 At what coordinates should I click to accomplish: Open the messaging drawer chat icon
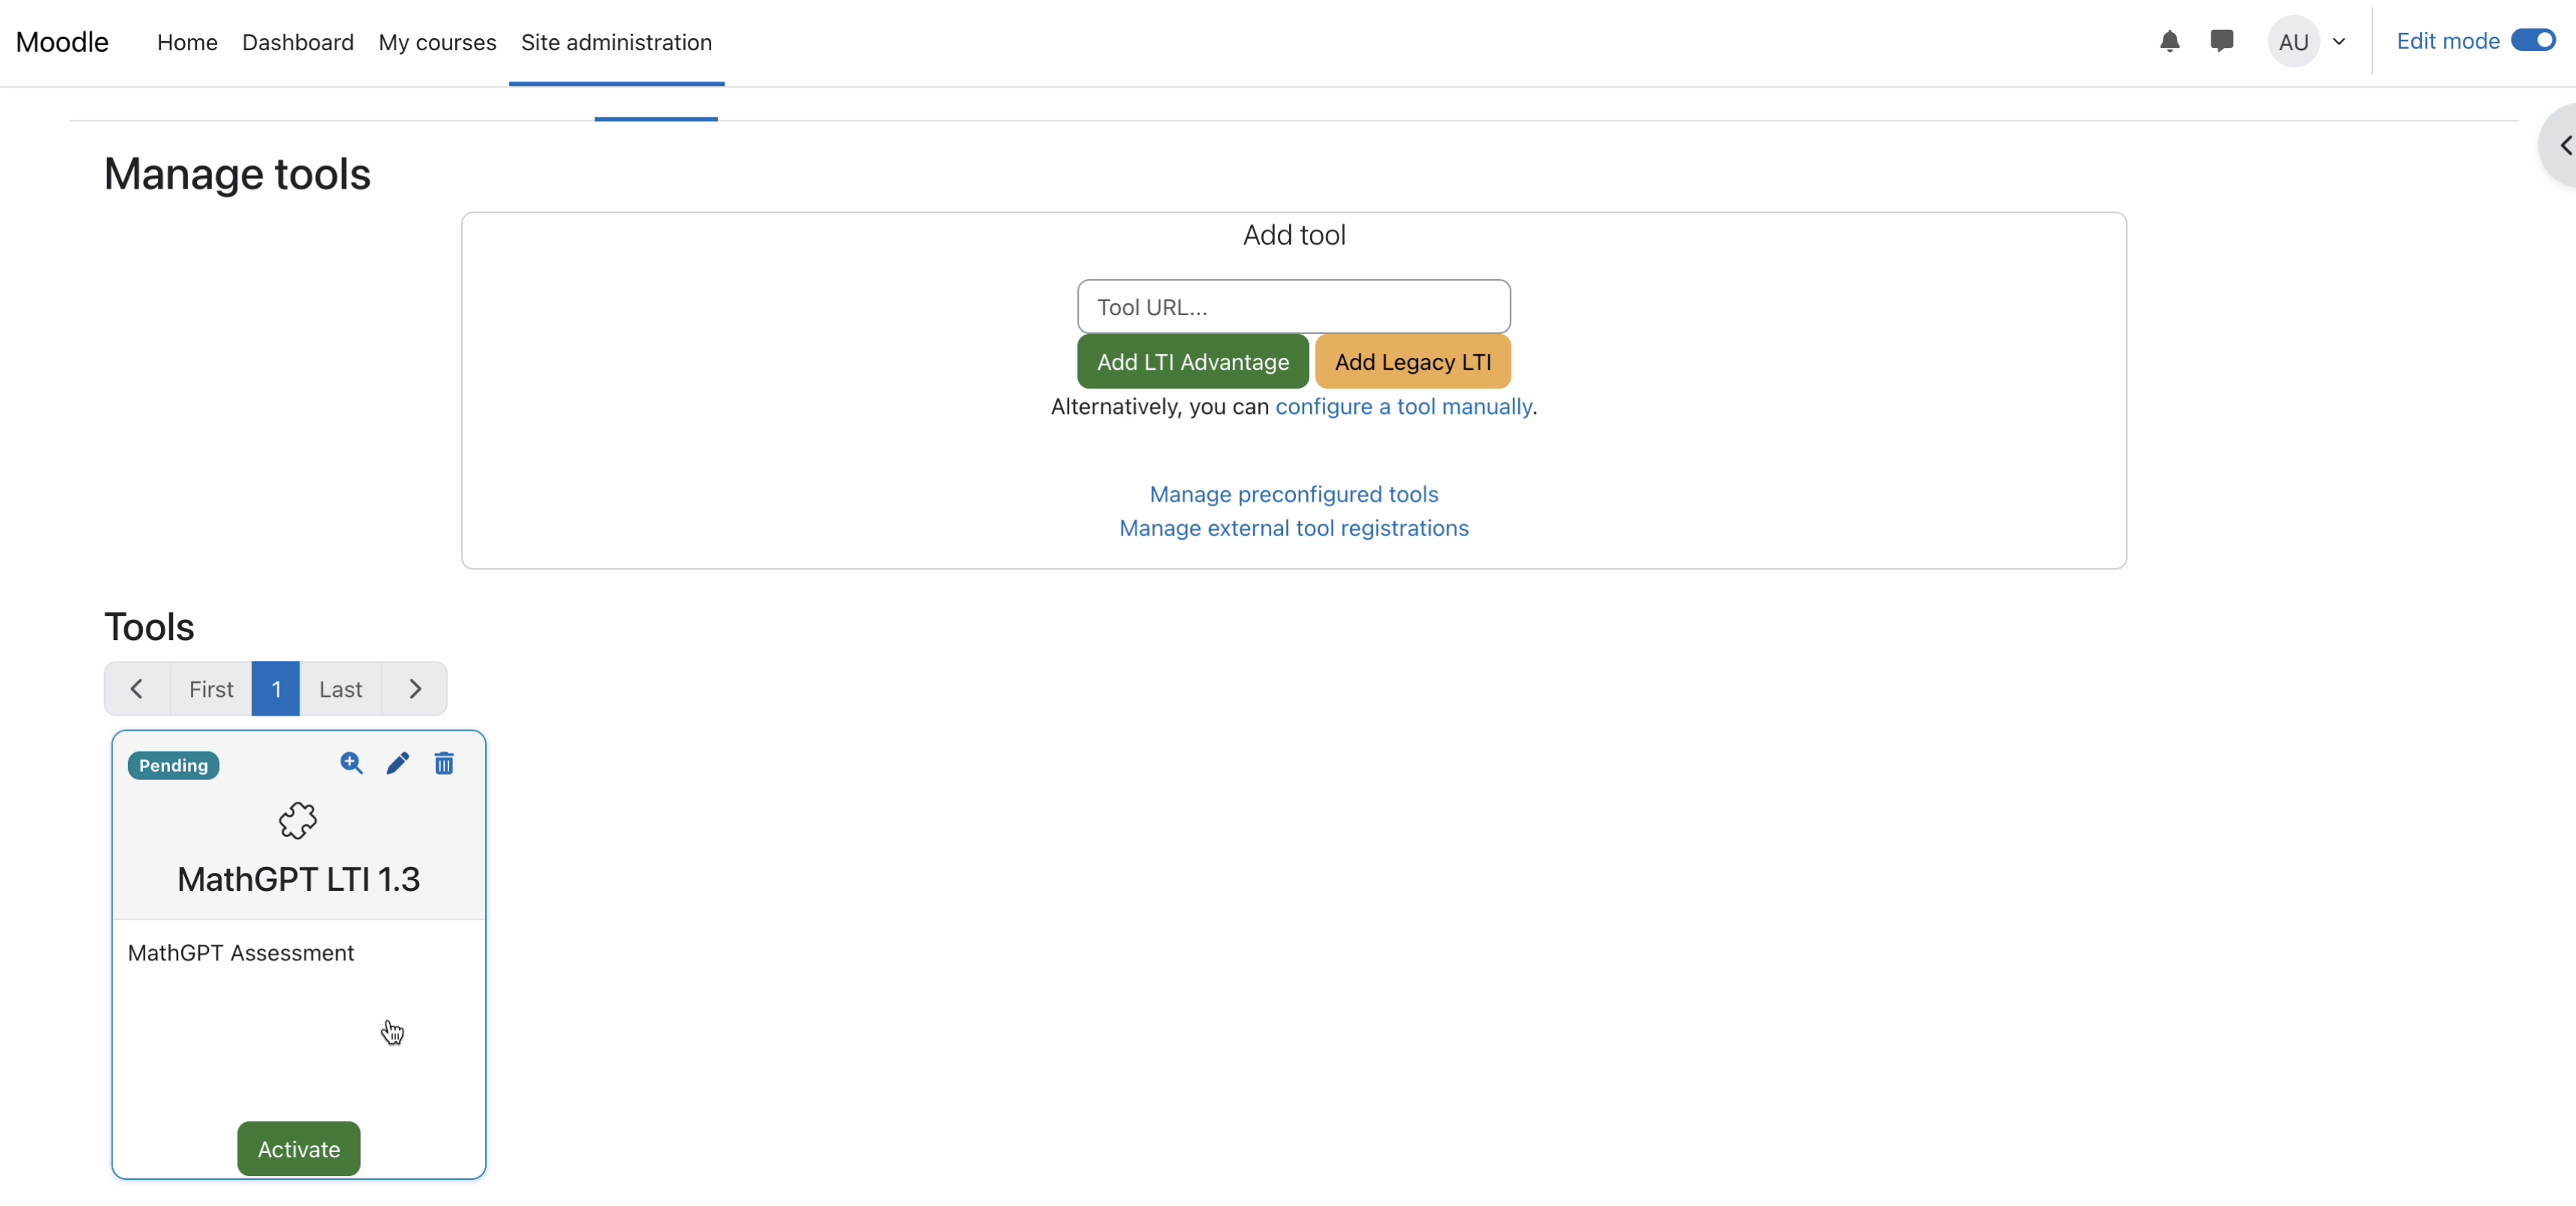click(2221, 41)
